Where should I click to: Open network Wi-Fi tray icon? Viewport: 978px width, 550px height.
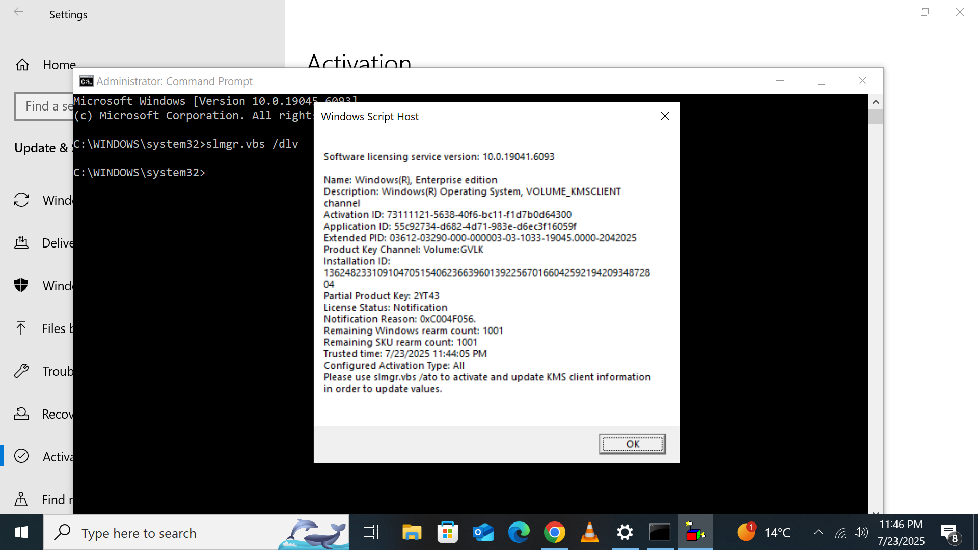[x=841, y=533]
